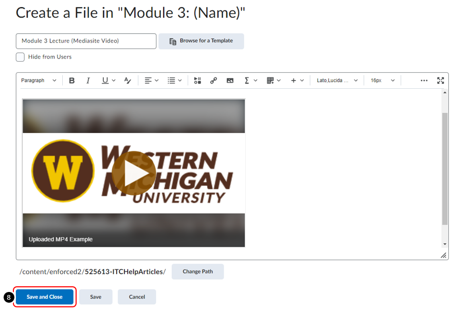Click Save and Close
Viewport: 455px width, 314px height.
45,297
